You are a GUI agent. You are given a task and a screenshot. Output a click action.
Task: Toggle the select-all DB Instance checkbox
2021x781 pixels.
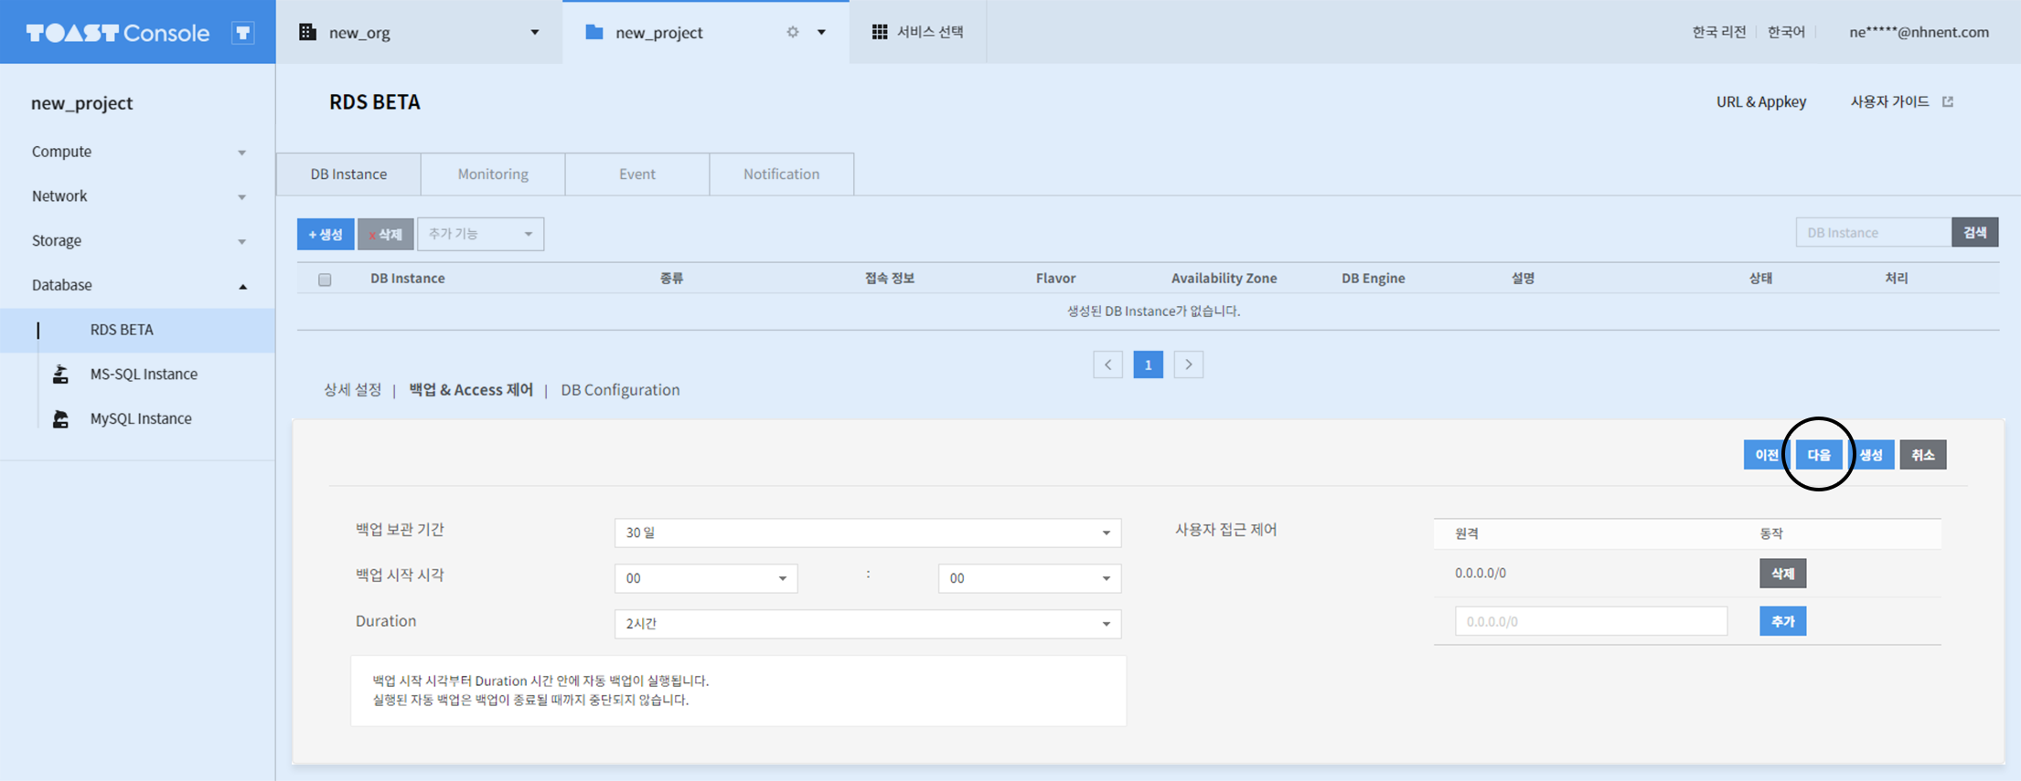tap(325, 280)
